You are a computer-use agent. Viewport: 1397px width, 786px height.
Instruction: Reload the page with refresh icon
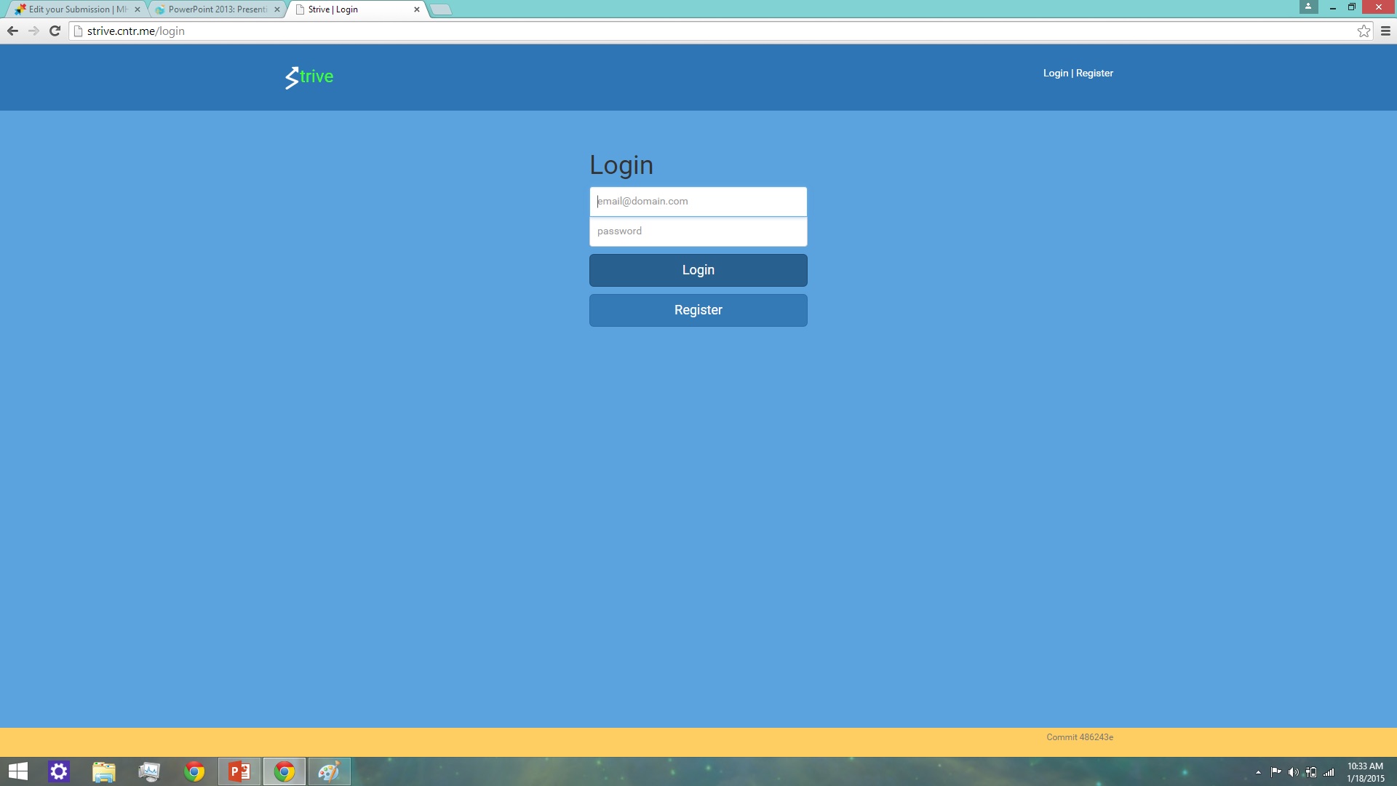point(55,31)
